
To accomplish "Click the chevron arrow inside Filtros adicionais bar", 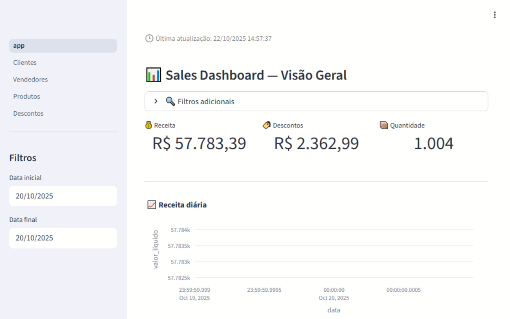I will 155,101.
